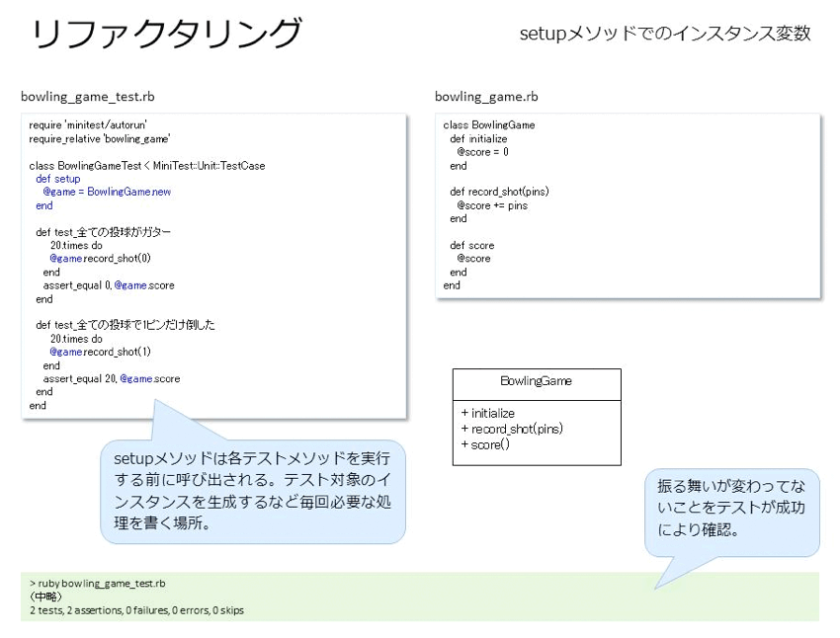Screen dimensions: 840x638
Task: Click the setupメソッド explanation callout bubble
Action: (252, 491)
